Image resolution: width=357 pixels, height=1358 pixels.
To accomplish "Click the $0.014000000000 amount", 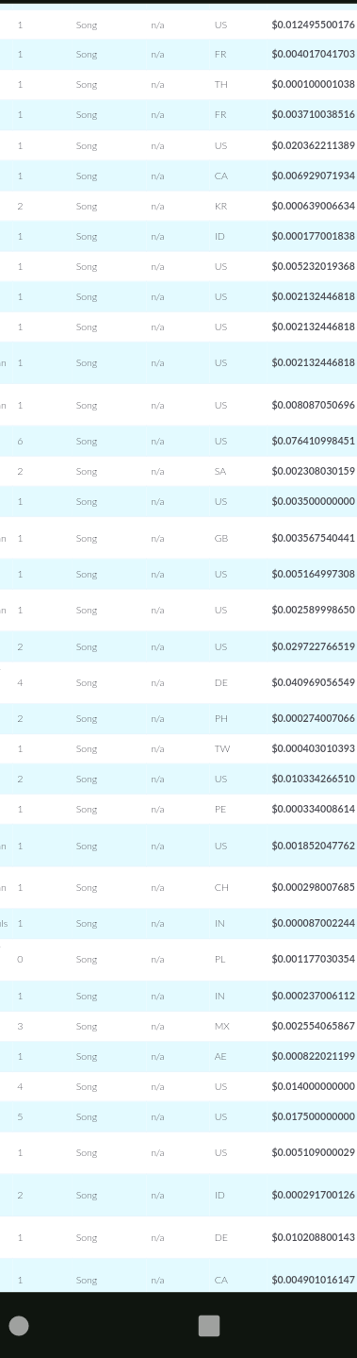I will [314, 1086].
